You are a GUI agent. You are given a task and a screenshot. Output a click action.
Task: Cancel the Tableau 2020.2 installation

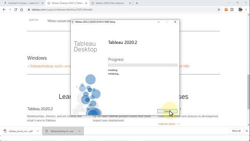coord(167,111)
